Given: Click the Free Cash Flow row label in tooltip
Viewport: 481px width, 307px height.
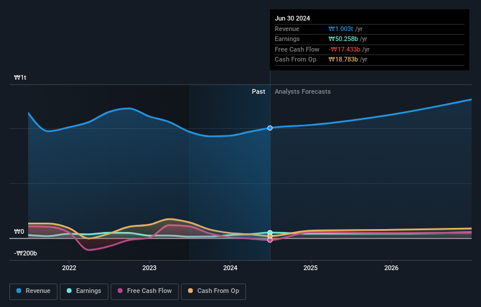Looking at the screenshot, I should (297, 49).
